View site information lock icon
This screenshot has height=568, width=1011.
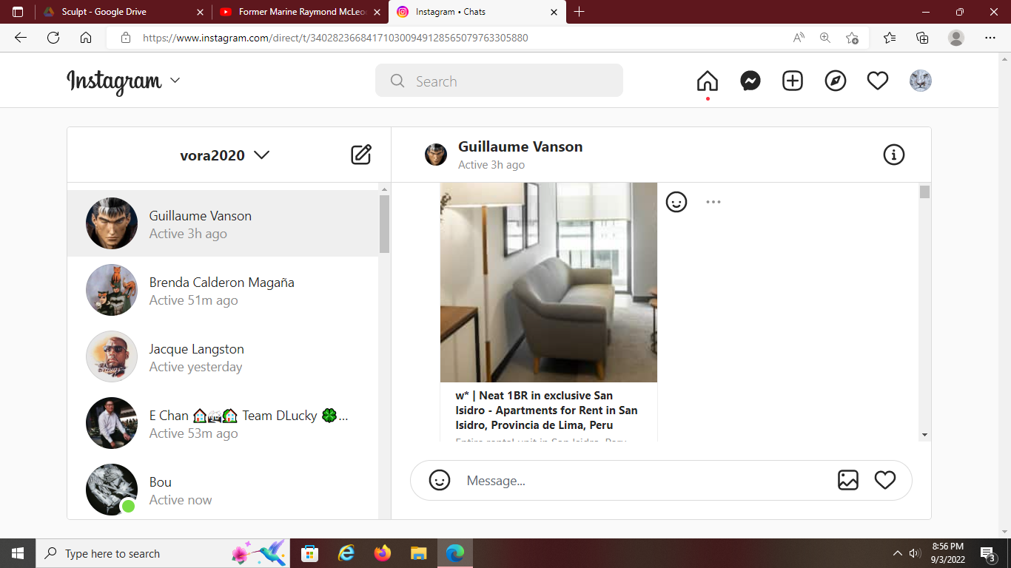126,38
